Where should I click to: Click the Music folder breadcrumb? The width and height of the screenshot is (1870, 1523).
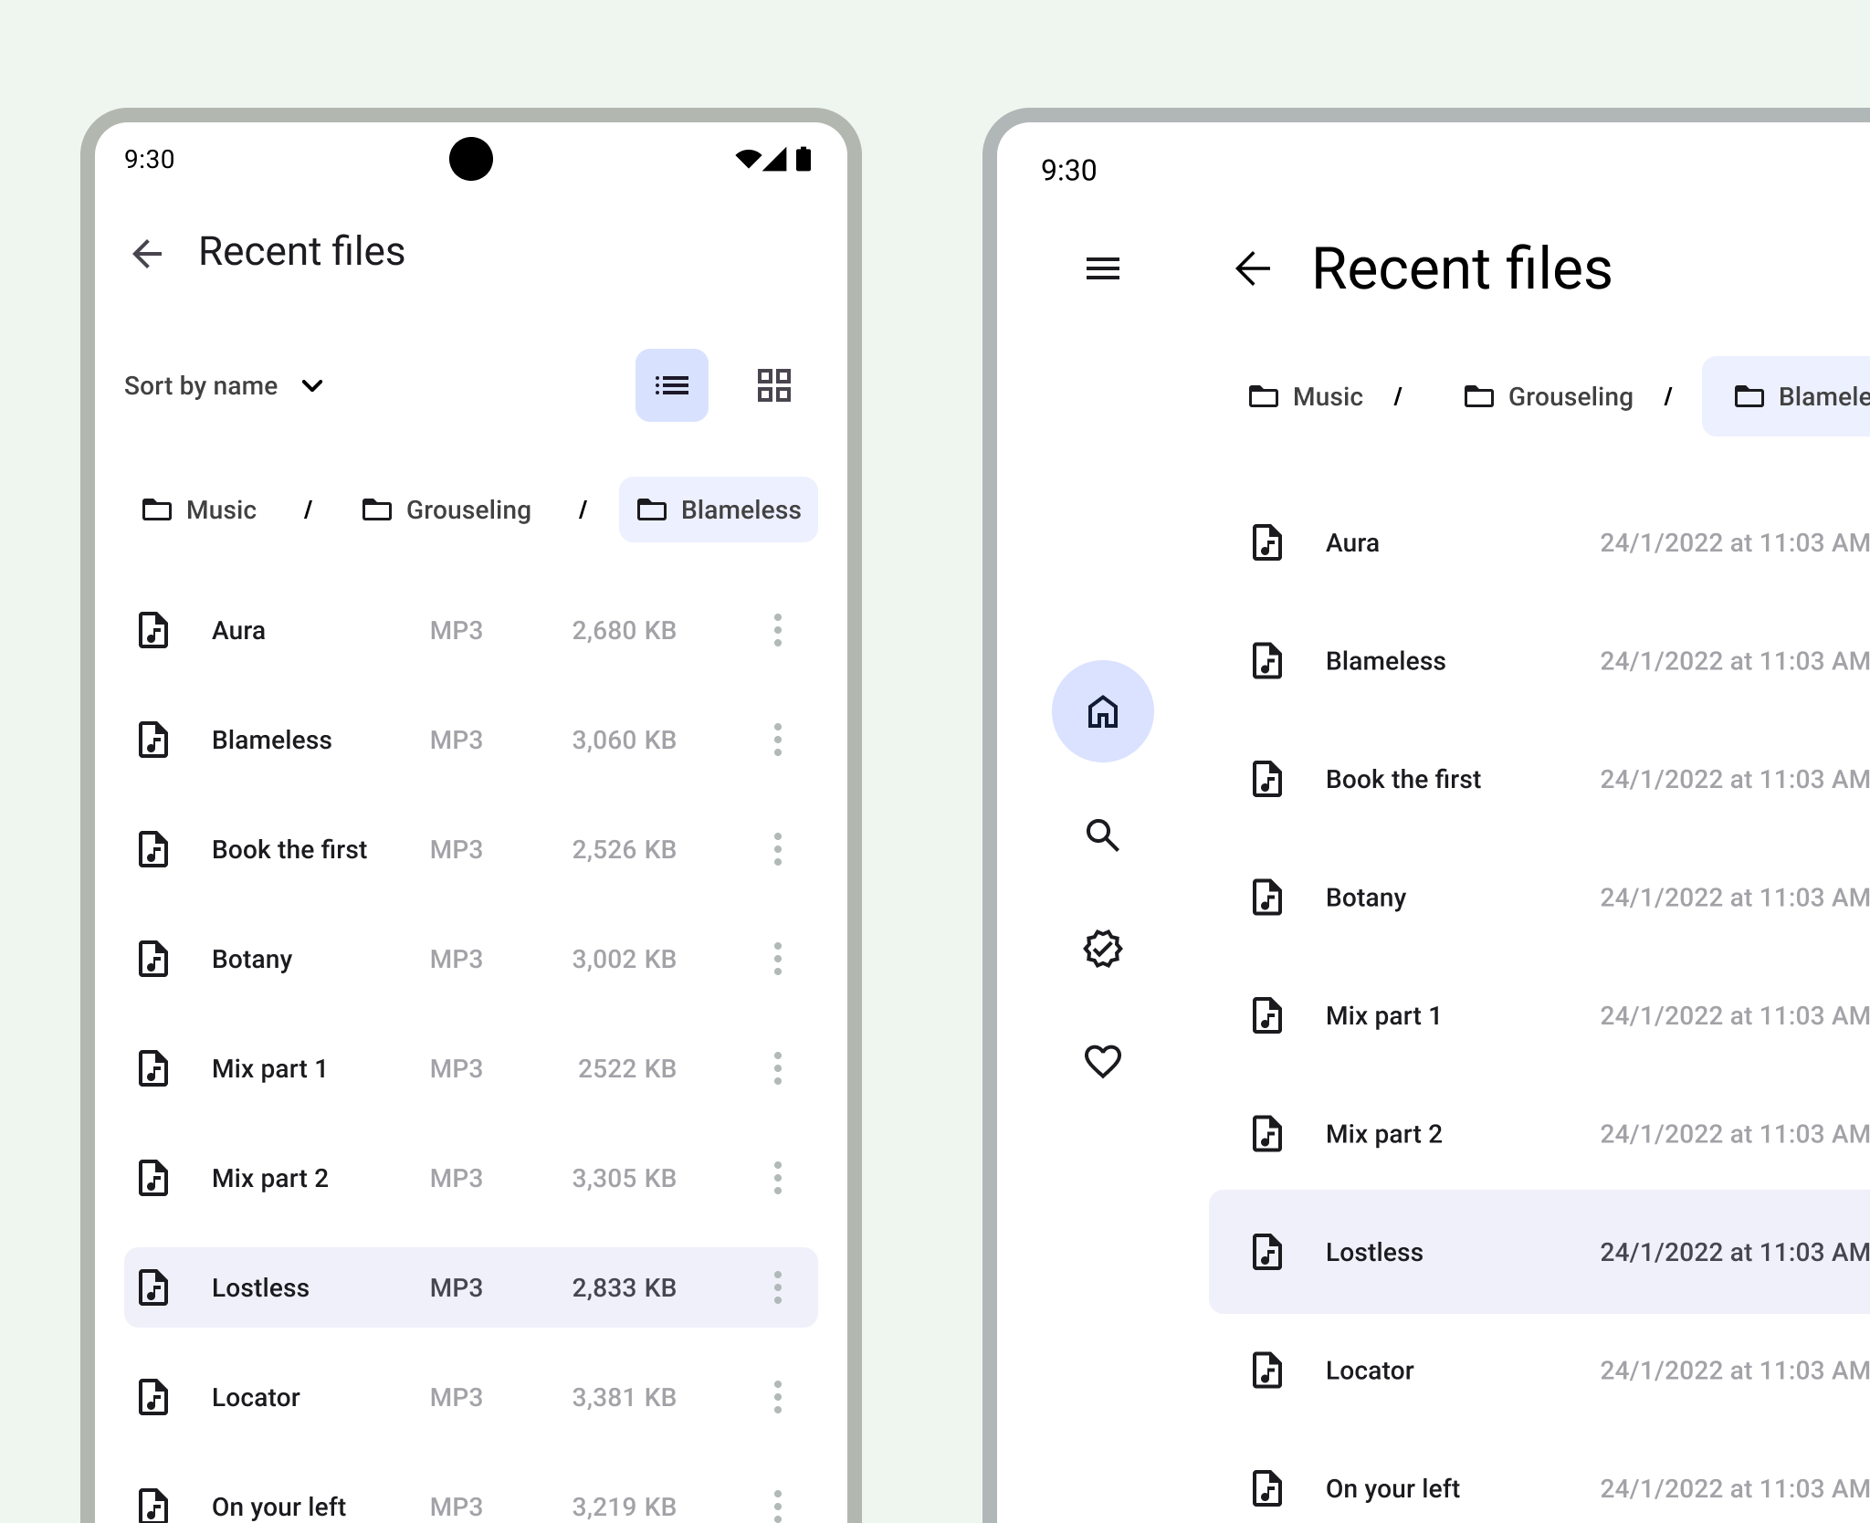[199, 509]
